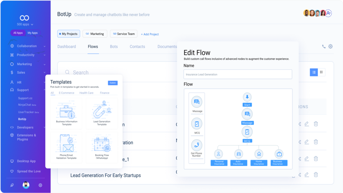Choose Business Information Template

[67, 113]
